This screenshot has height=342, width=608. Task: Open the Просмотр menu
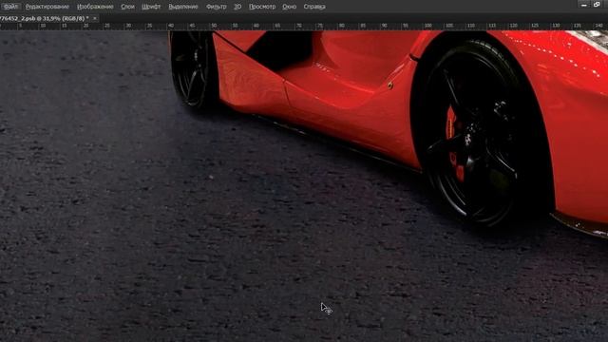pyautogui.click(x=262, y=7)
